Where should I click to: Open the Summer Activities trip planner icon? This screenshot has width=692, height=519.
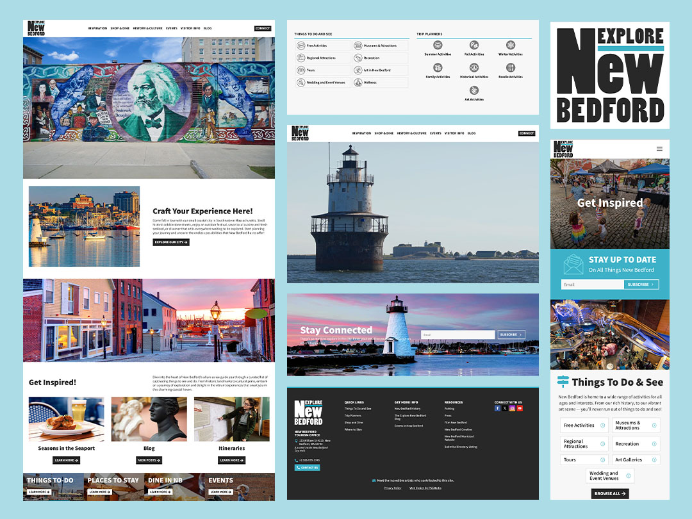438,45
